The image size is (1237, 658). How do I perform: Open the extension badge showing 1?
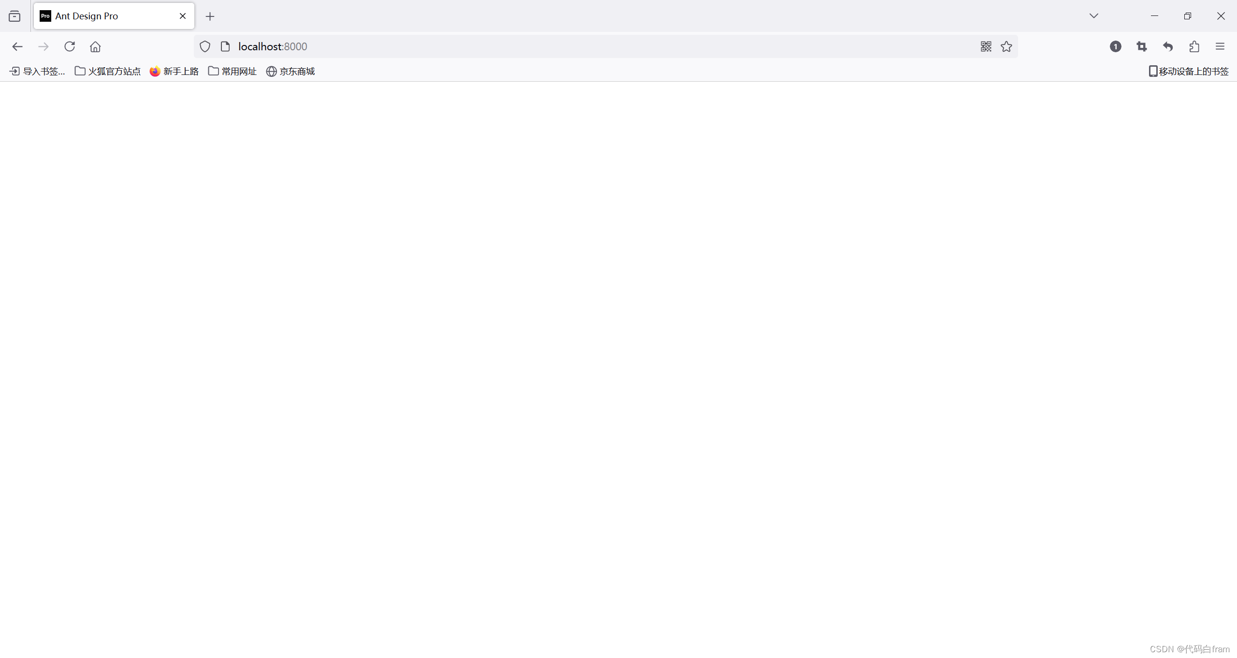pyautogui.click(x=1116, y=46)
